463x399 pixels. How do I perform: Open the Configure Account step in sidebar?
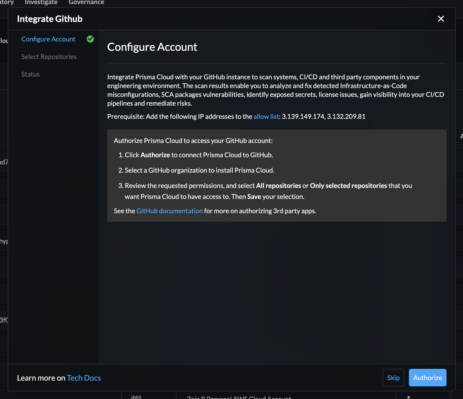click(48, 39)
